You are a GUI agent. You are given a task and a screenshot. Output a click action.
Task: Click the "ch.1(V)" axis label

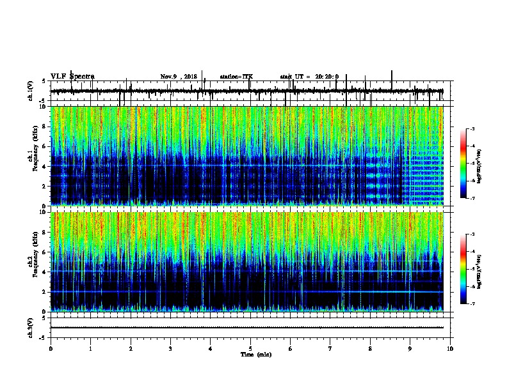pos(30,91)
